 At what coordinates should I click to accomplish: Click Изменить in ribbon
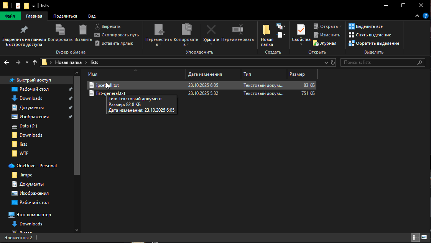point(327,35)
